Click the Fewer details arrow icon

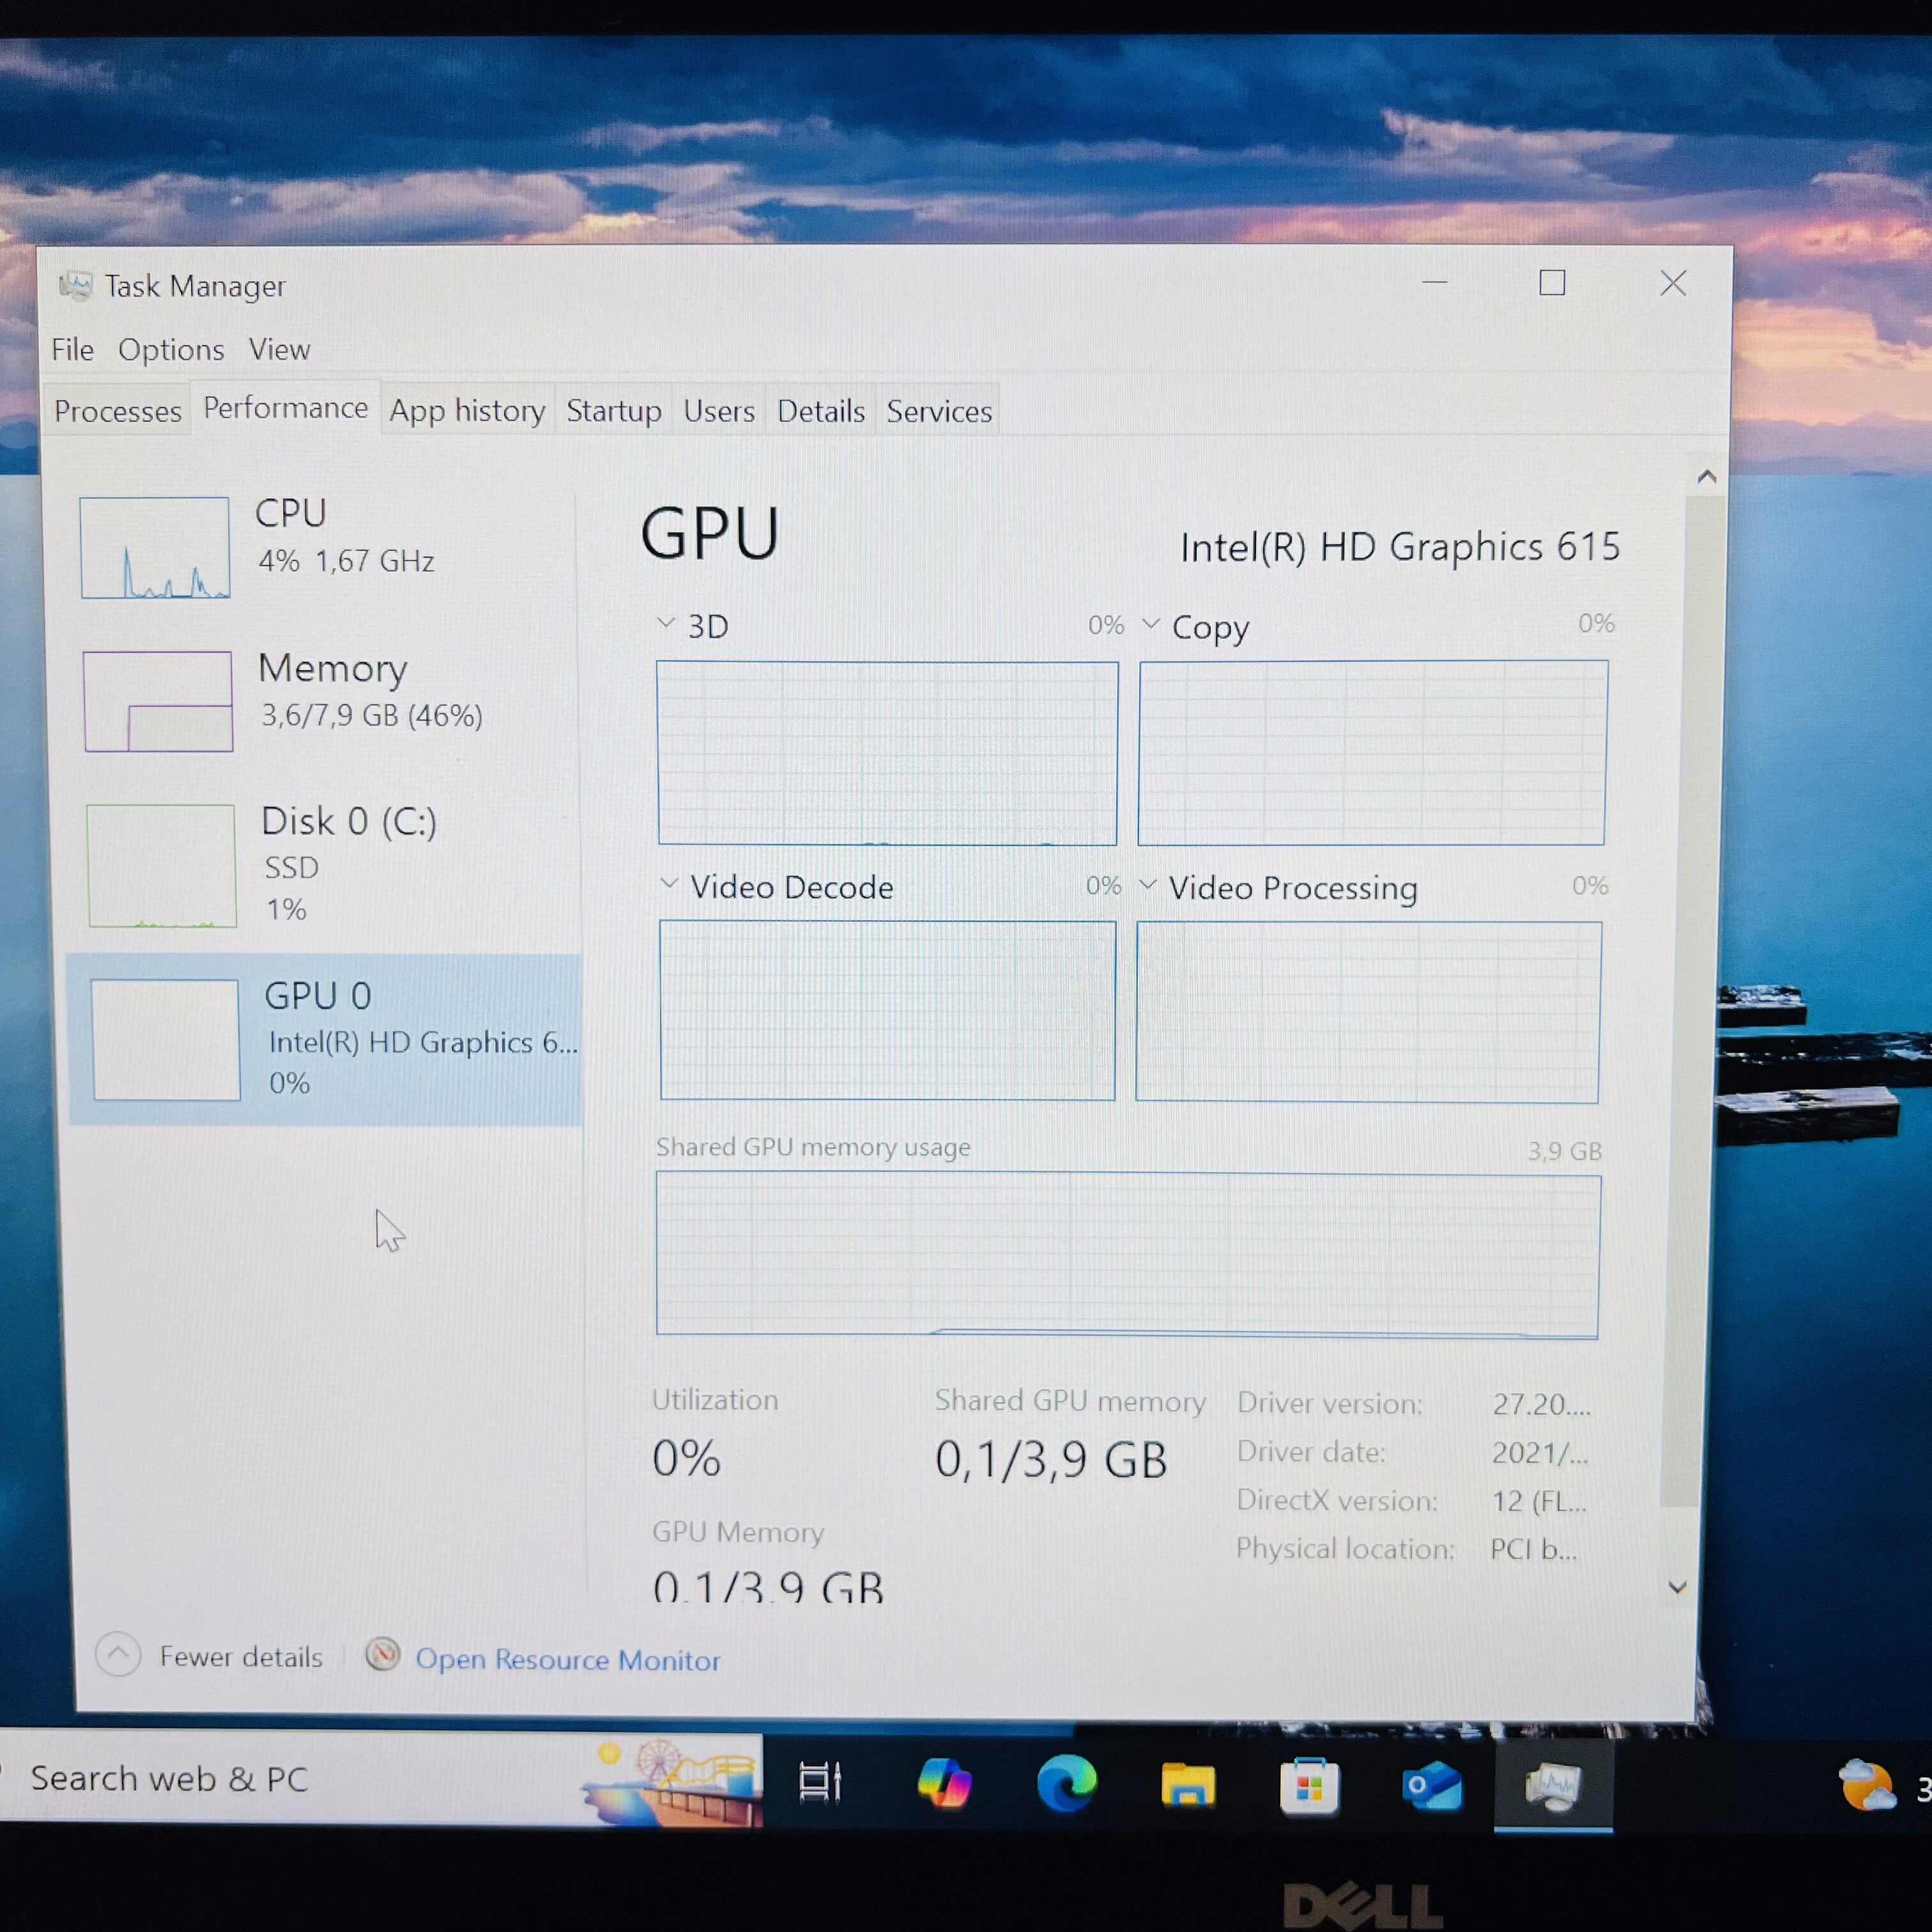(x=118, y=1655)
